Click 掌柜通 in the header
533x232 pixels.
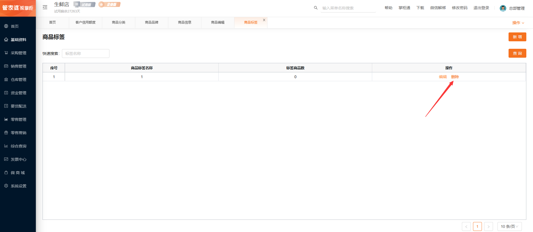(x=404, y=8)
